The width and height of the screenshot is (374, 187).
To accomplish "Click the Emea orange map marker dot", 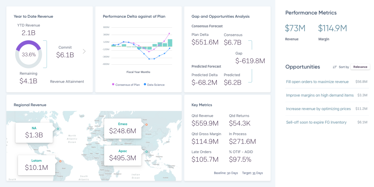I will pyautogui.click(x=147, y=125).
